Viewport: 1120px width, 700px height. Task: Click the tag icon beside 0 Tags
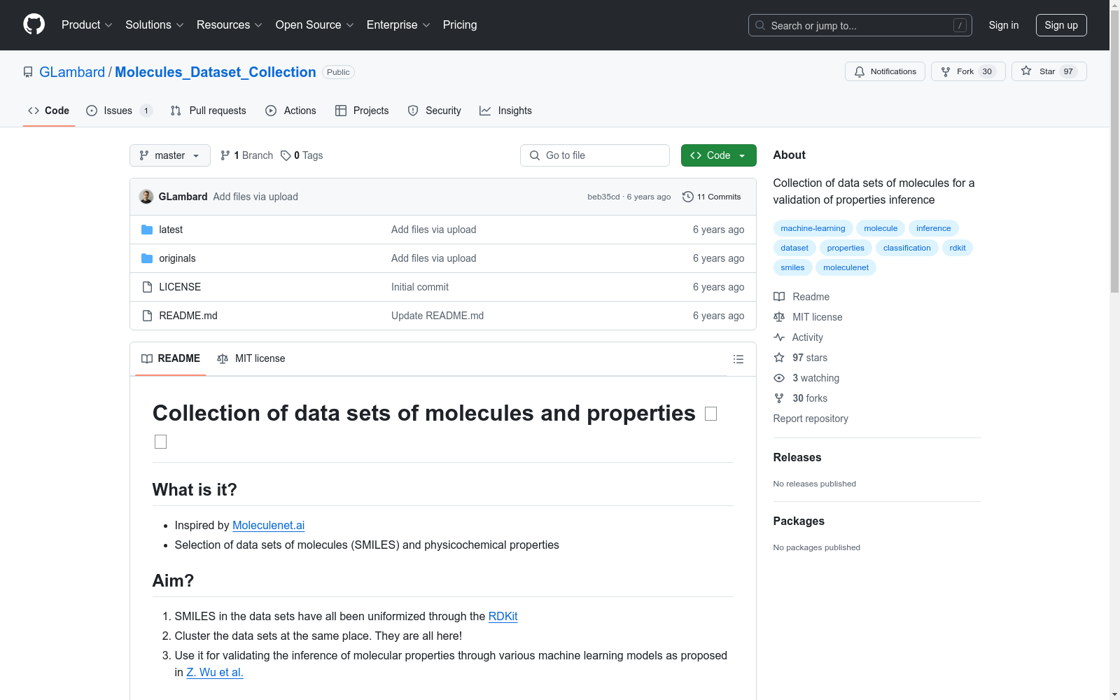tap(286, 155)
